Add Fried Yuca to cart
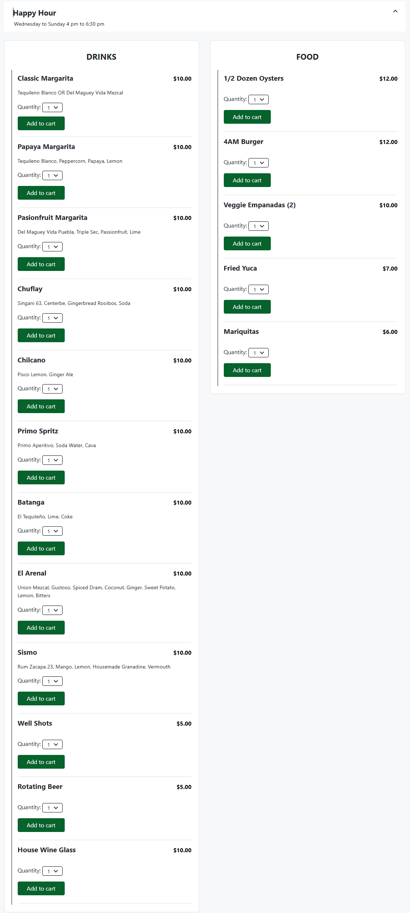 (x=247, y=307)
